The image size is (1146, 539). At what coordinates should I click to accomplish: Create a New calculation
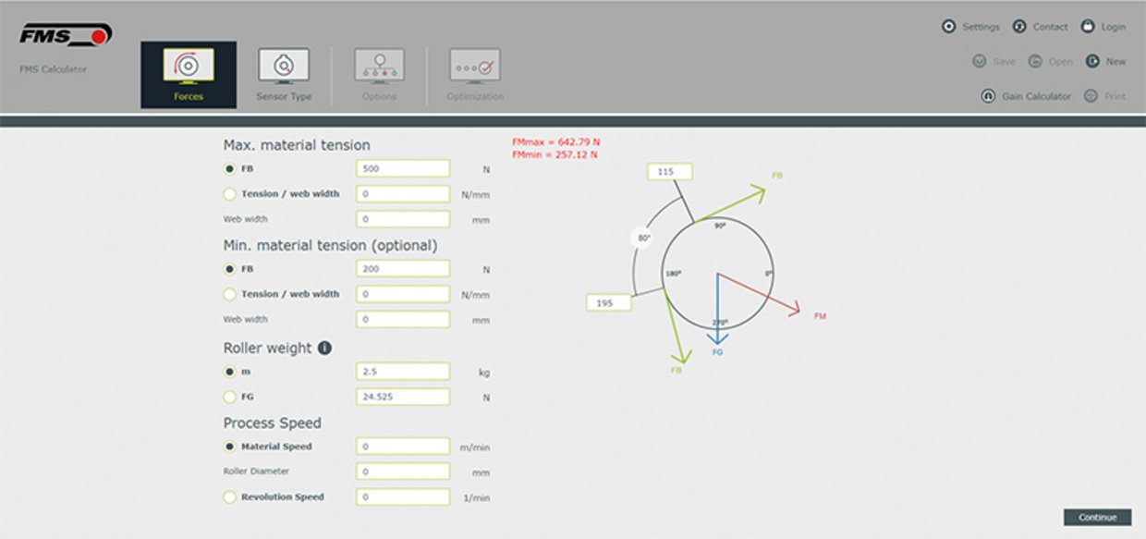pos(1093,62)
